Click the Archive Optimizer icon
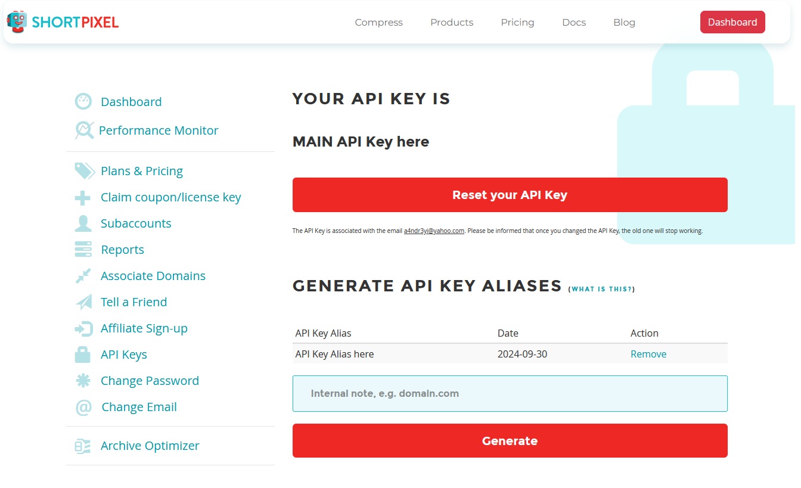The height and width of the screenshot is (488, 801). [83, 446]
